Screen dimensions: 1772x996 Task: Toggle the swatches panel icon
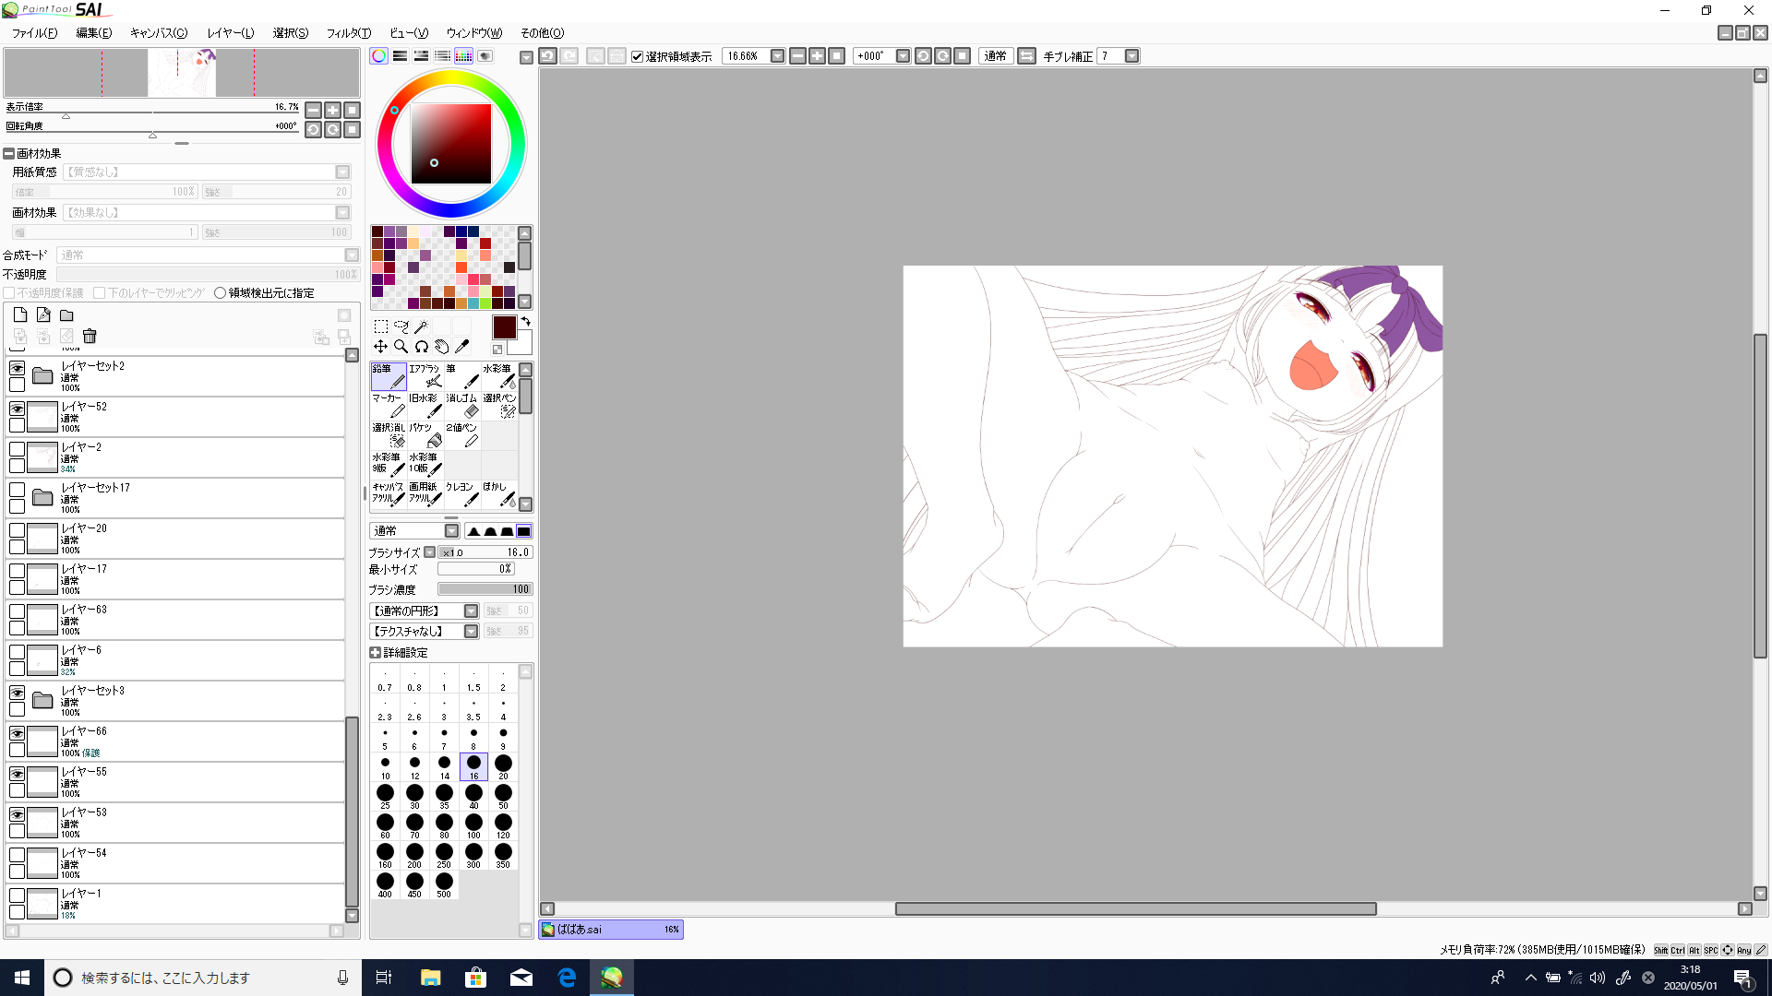463,56
